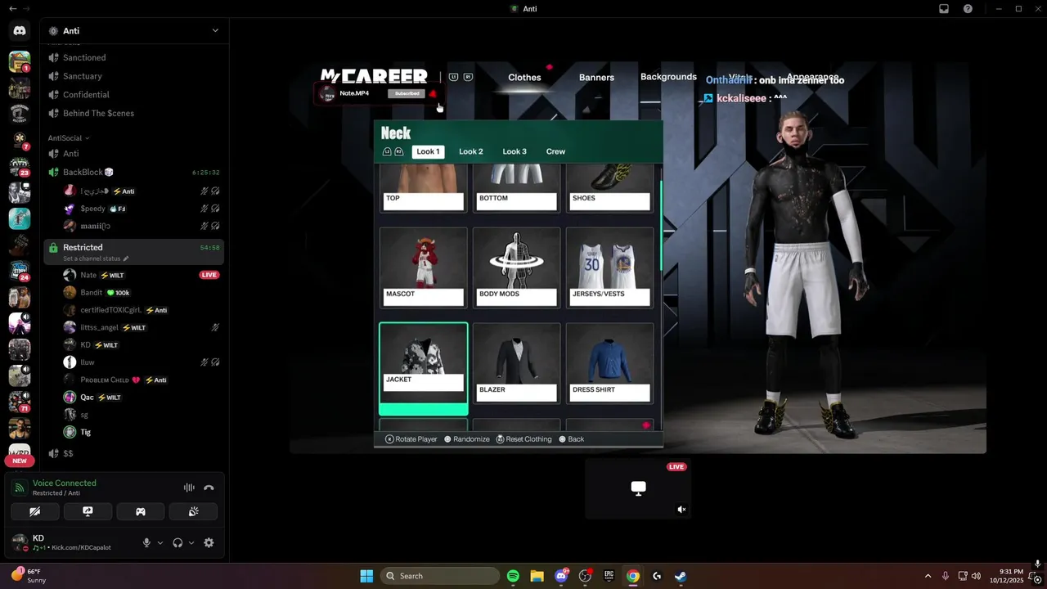Click Back prompt in the stream
The width and height of the screenshot is (1047, 589).
[x=571, y=439]
